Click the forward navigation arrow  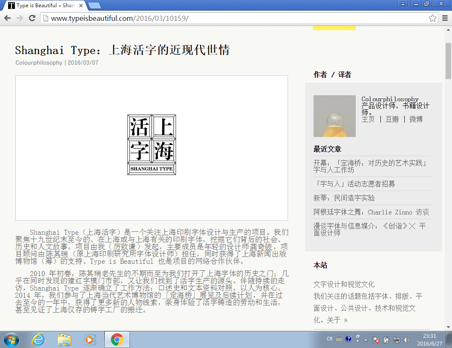click(20, 18)
